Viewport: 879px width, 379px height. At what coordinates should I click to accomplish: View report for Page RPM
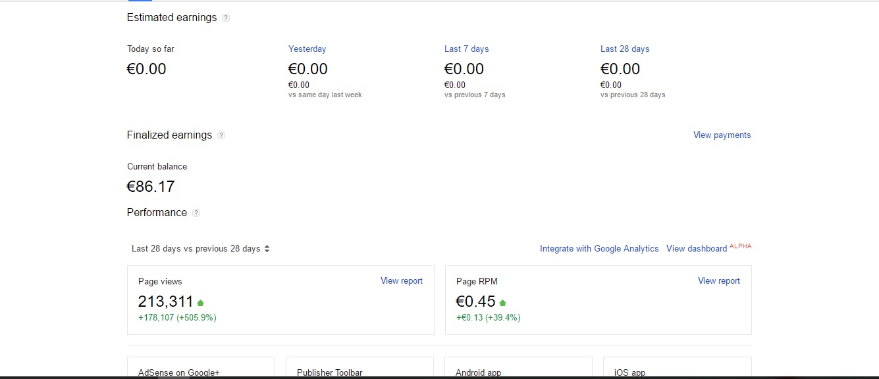tap(718, 281)
